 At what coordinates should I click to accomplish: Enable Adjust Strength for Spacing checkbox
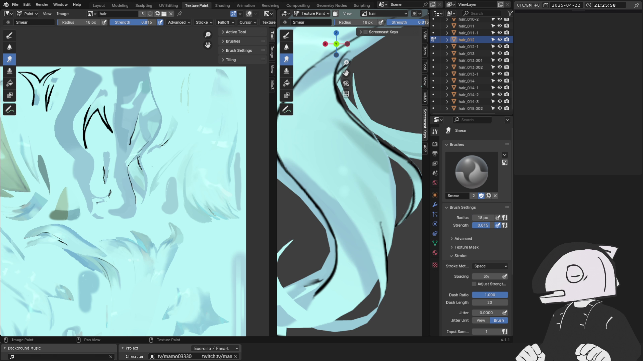click(x=474, y=284)
